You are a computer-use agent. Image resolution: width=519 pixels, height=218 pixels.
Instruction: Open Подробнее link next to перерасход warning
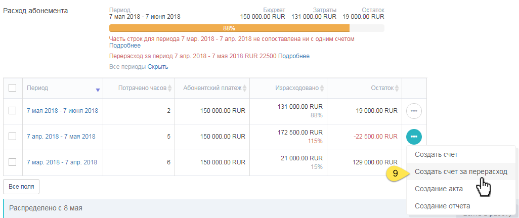pos(293,56)
